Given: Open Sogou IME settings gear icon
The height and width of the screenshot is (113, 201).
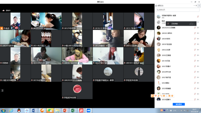Looking at the screenshot, I should 172,96.
